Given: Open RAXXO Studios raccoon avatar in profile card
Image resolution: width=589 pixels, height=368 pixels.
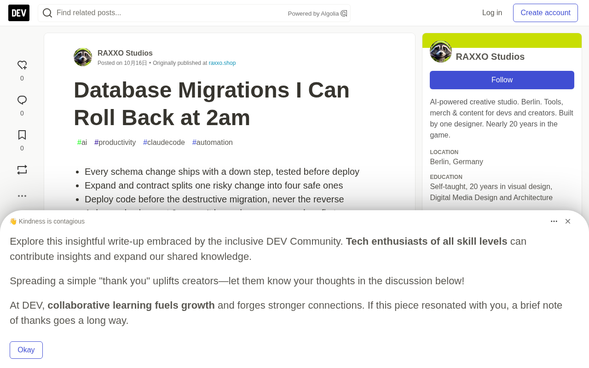Looking at the screenshot, I should tap(441, 52).
